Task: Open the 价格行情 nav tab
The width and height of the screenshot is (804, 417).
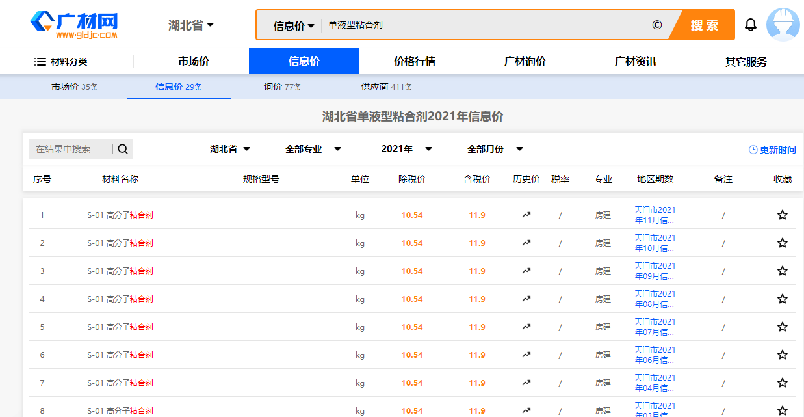Action: pyautogui.click(x=415, y=62)
